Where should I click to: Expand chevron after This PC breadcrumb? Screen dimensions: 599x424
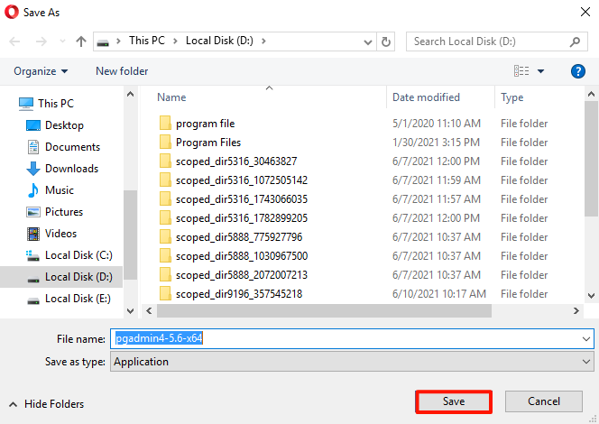(175, 41)
